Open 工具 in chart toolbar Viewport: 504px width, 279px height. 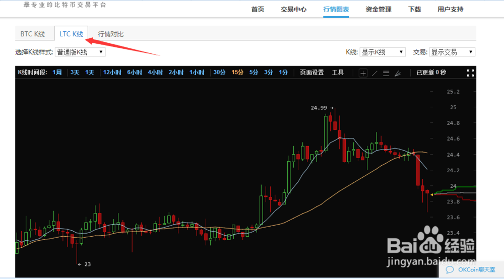tap(338, 73)
